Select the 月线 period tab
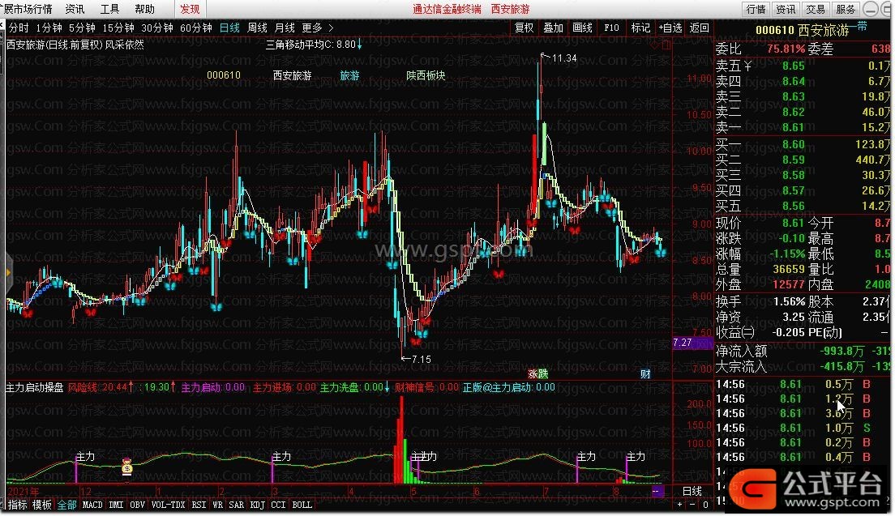 (x=285, y=28)
